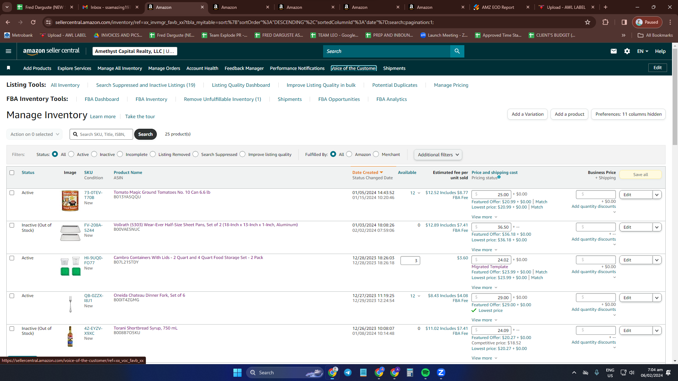Click the magnifier search button in header
Screen dimensions: 678x381
pyautogui.click(x=457, y=51)
